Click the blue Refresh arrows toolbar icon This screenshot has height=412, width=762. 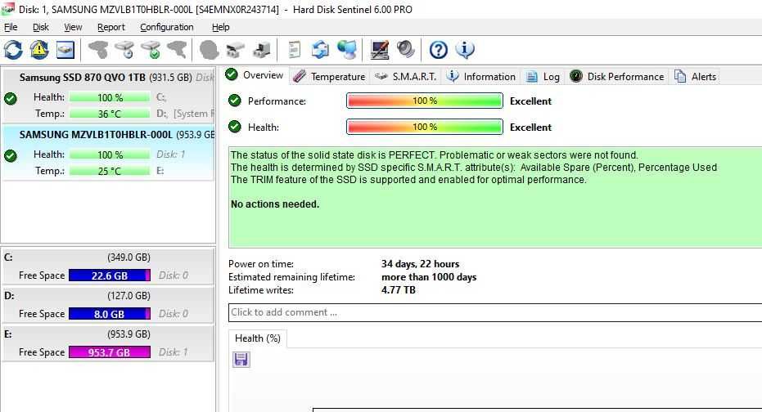tap(13, 50)
